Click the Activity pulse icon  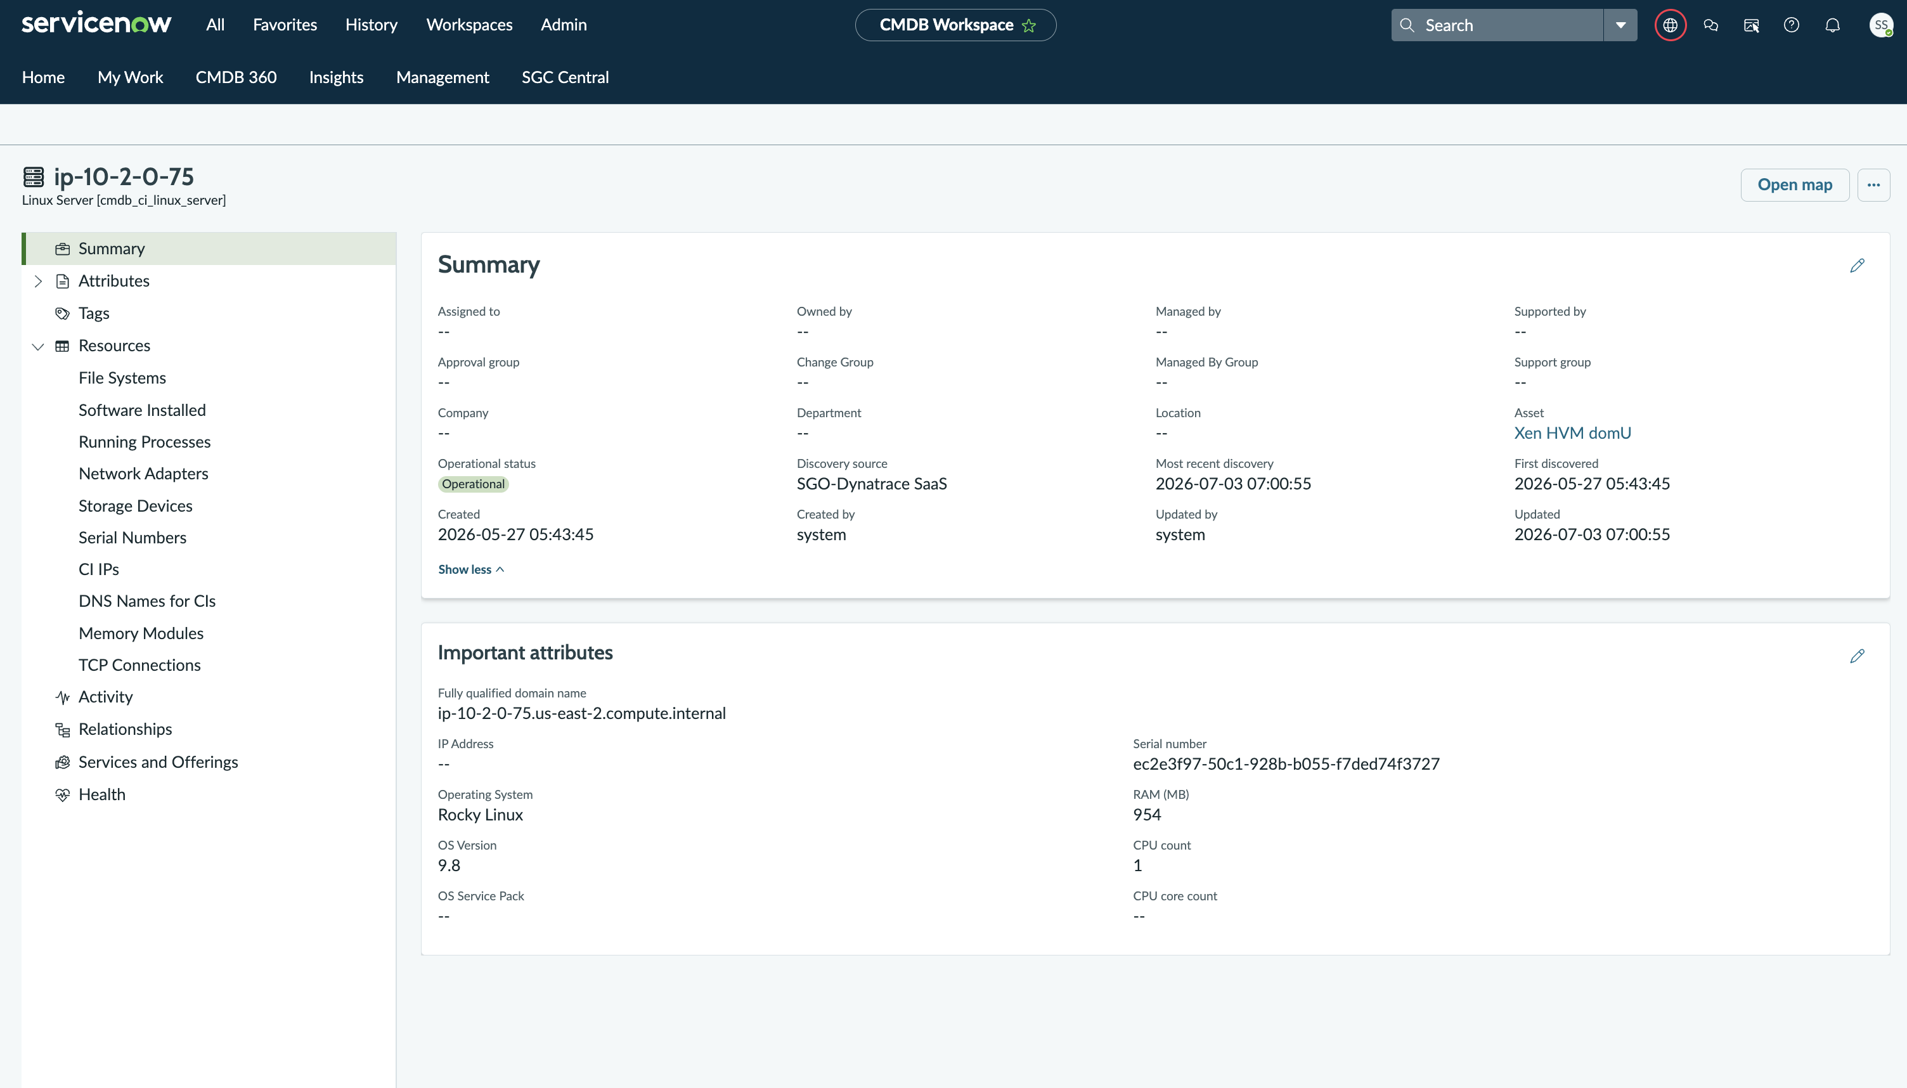(x=63, y=697)
